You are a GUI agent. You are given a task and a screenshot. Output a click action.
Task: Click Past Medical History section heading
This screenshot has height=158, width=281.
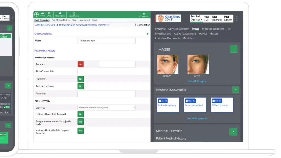coord(45,51)
